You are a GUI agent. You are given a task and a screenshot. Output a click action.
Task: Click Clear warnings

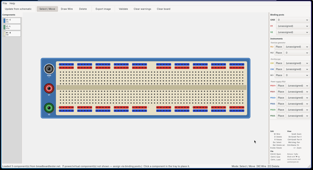coord(142,9)
